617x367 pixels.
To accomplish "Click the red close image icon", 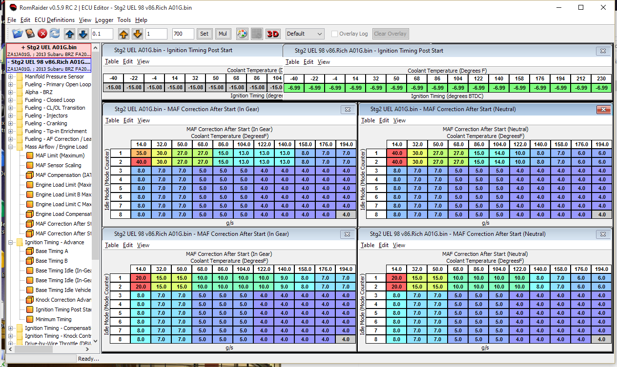I will 42,34.
